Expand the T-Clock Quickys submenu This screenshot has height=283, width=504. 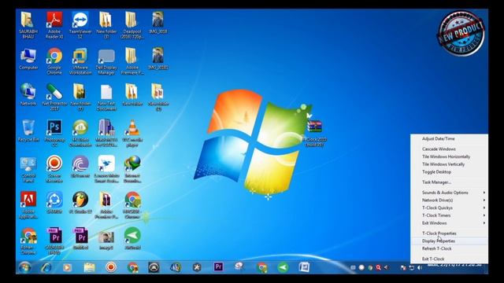[450, 208]
